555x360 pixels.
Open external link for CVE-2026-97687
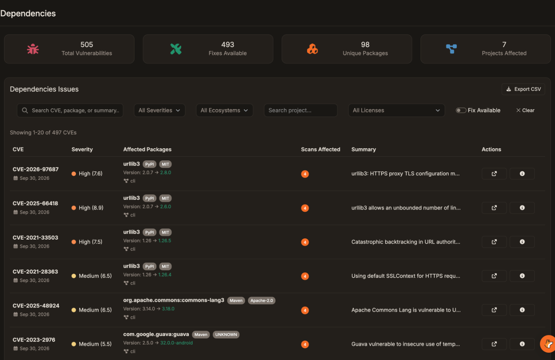494,174
